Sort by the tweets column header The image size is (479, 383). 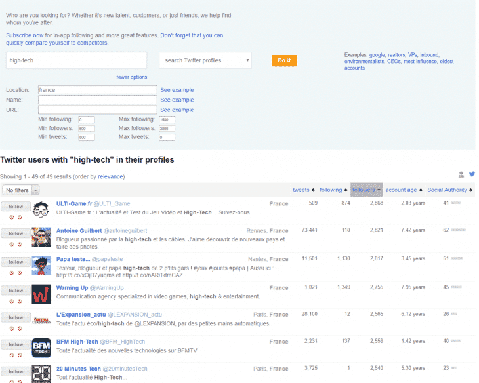coord(303,190)
